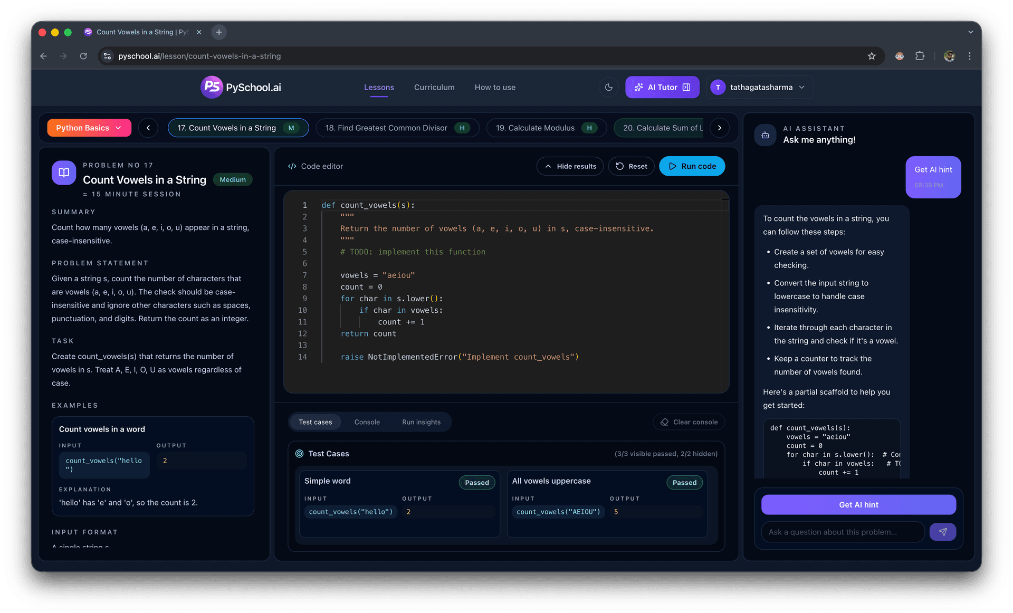Open the Lessons nav link

(x=379, y=88)
